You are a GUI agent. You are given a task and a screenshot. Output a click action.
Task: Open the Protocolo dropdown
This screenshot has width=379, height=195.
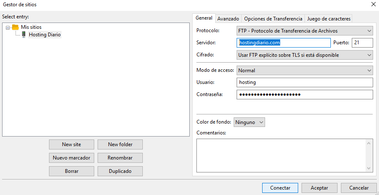click(304, 31)
